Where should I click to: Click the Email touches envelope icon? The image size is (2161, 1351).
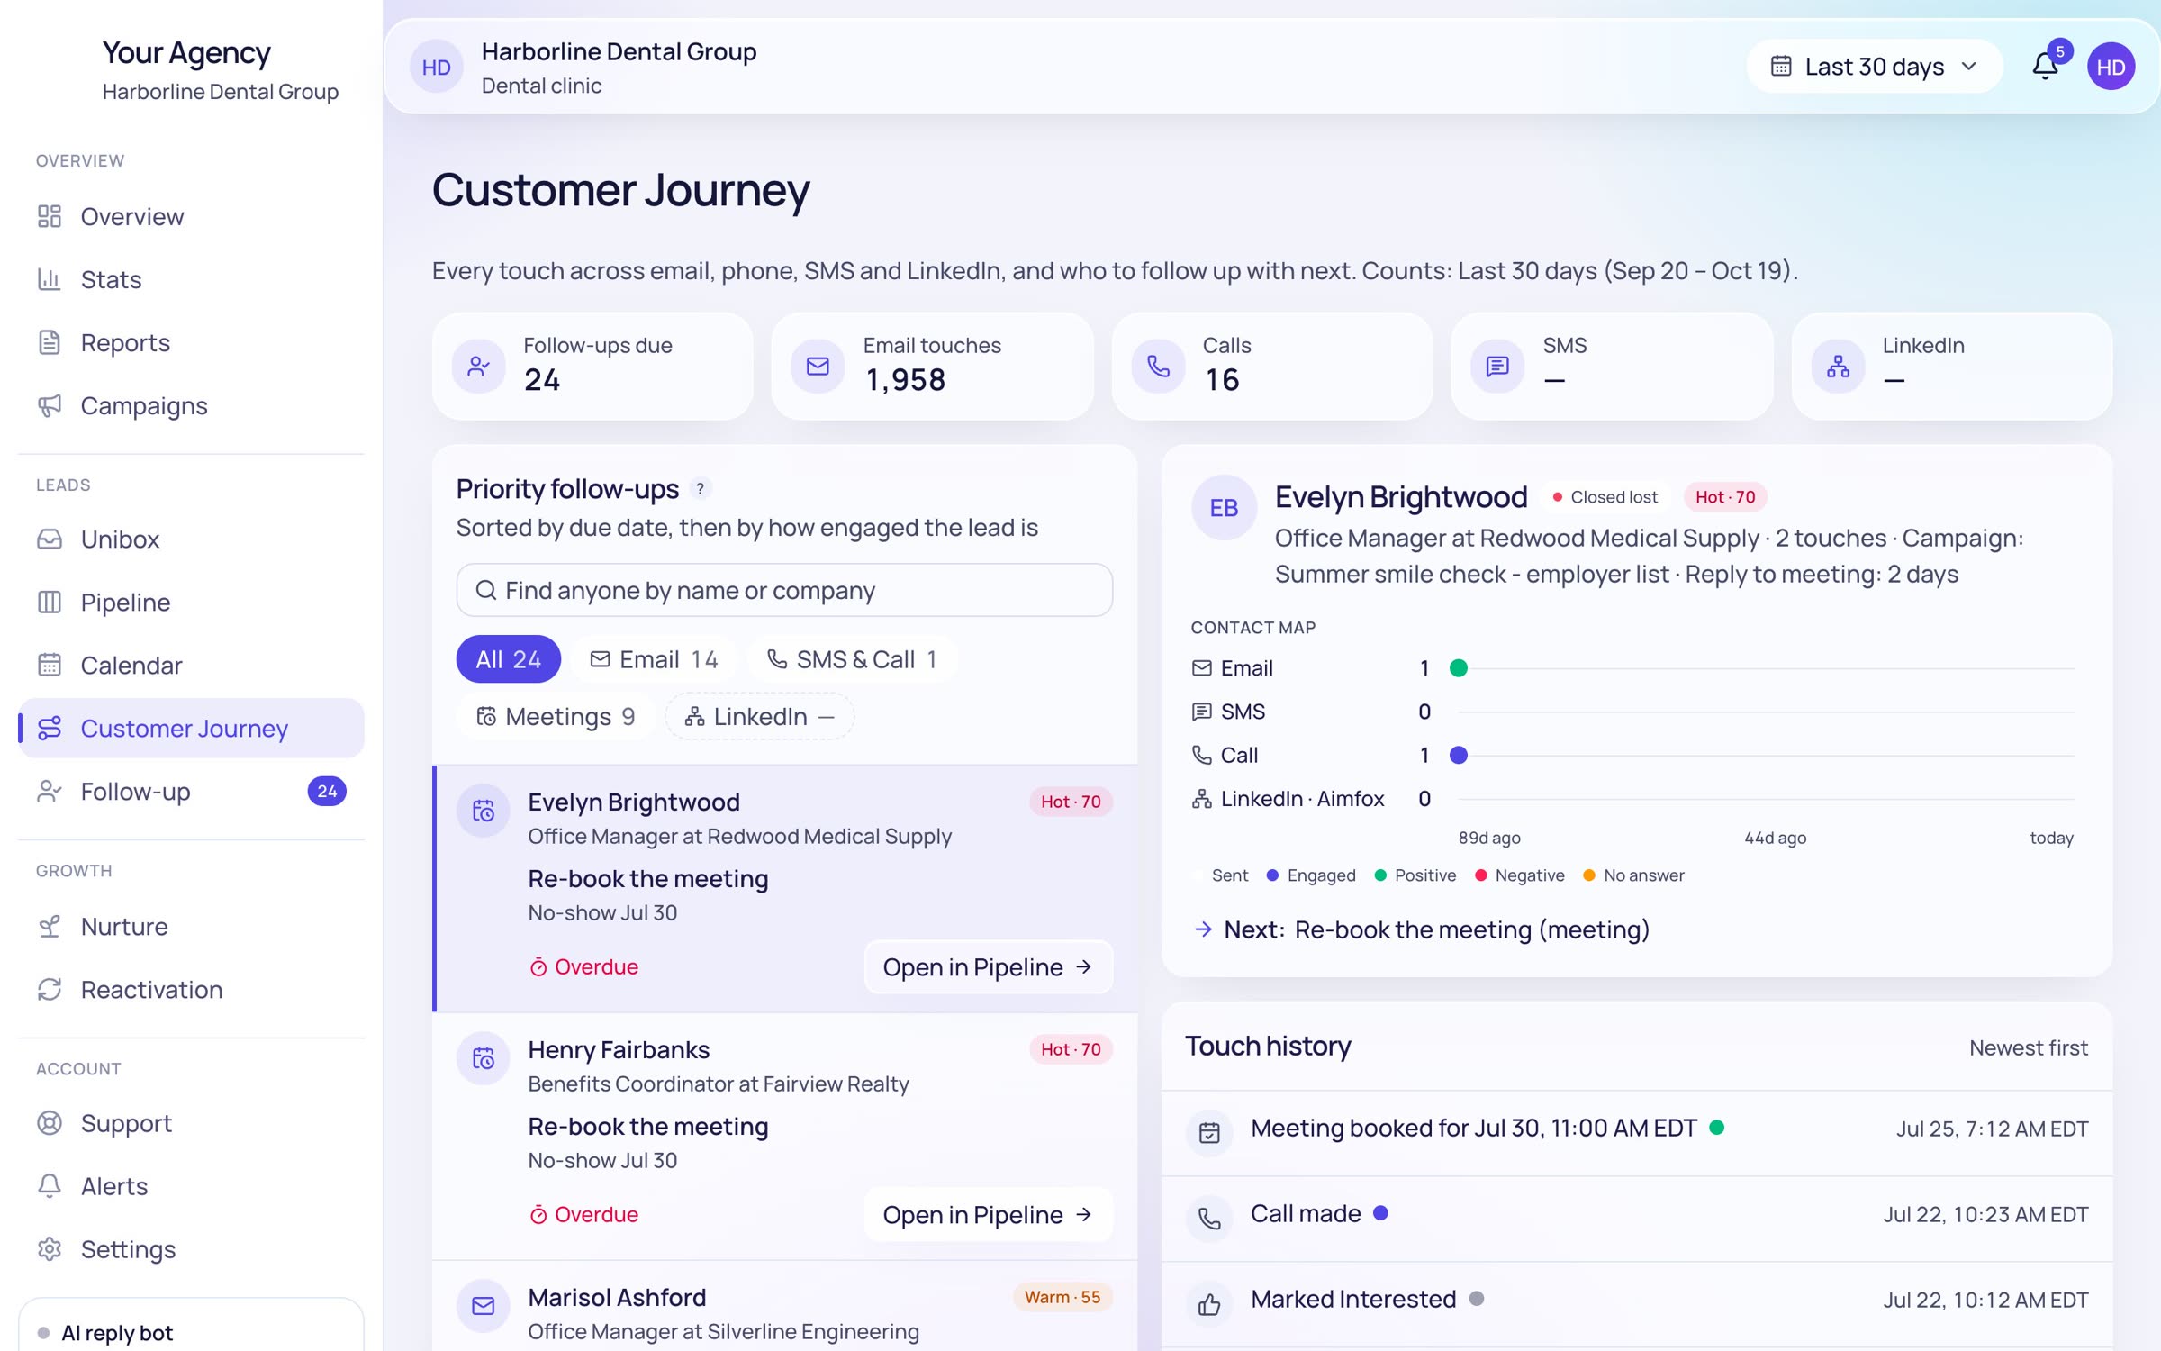click(818, 367)
